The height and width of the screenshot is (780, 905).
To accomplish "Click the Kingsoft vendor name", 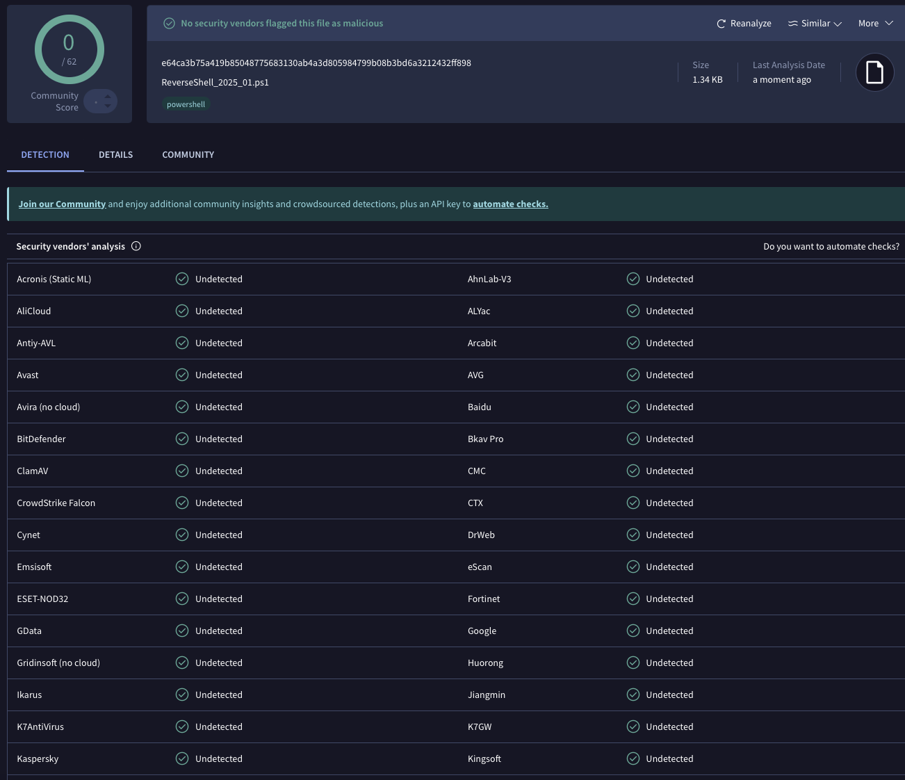I will click(484, 759).
